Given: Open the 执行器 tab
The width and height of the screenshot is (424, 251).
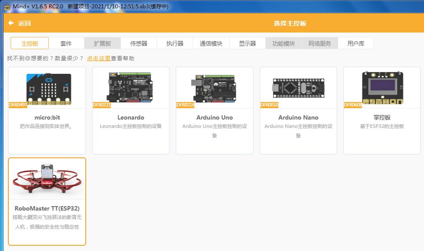Looking at the screenshot, I should click(175, 43).
